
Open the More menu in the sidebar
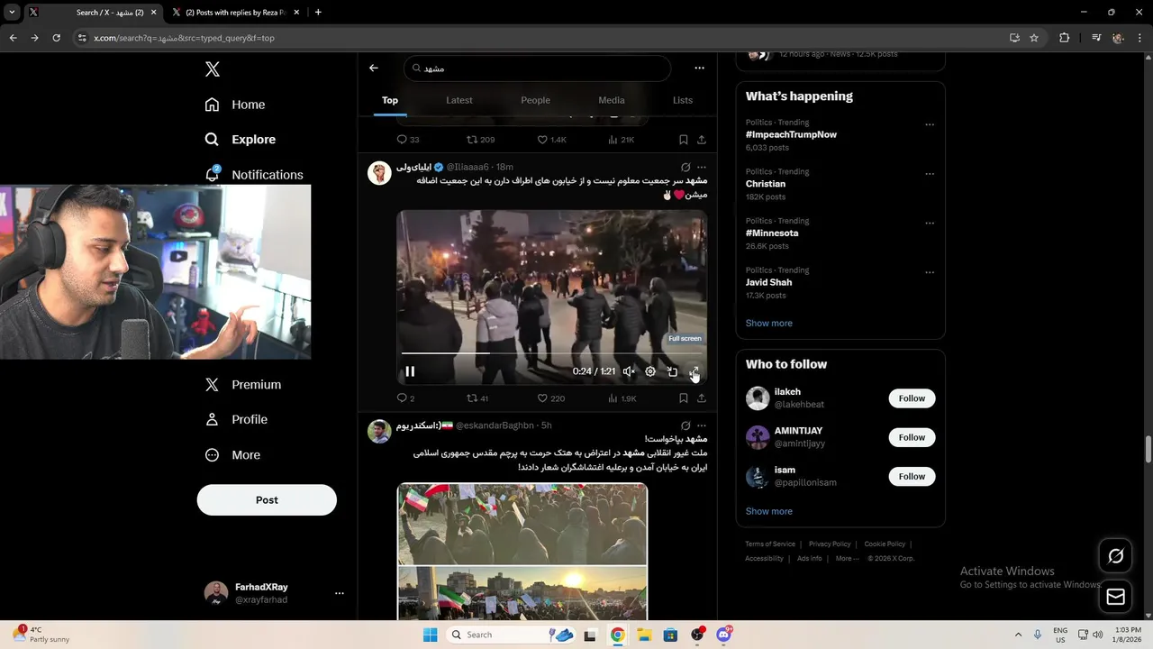tap(232, 455)
